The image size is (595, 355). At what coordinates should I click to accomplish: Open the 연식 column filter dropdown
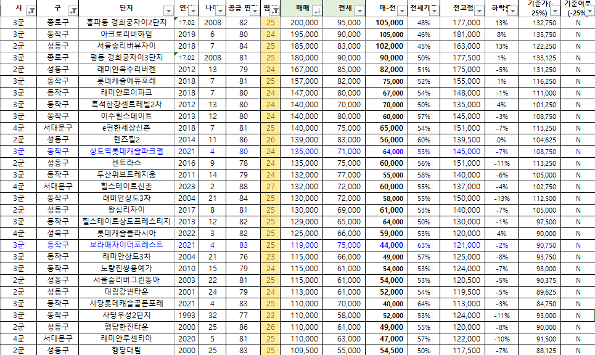pos(194,11)
